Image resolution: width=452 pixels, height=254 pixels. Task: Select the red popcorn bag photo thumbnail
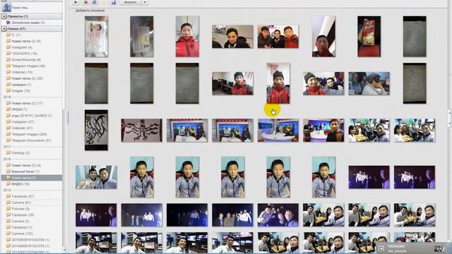pos(369,36)
